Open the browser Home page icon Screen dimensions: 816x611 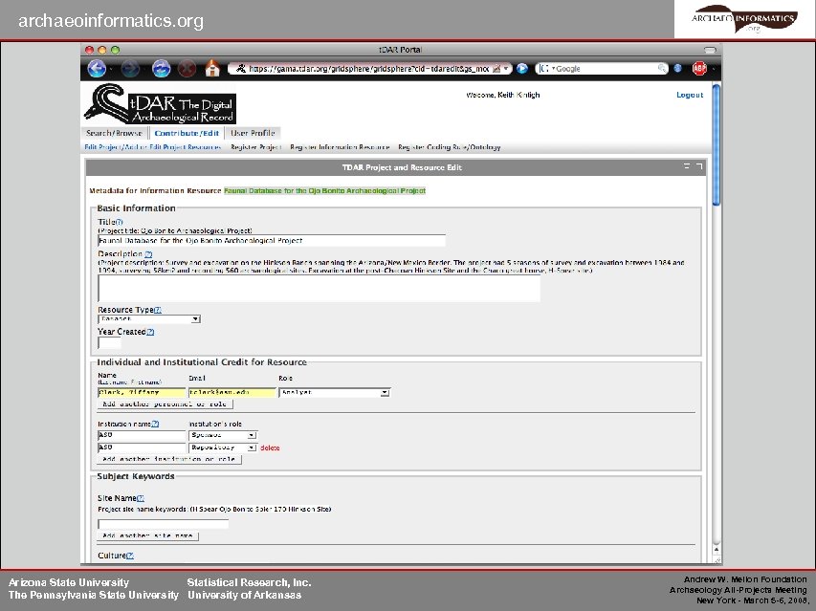[x=211, y=68]
